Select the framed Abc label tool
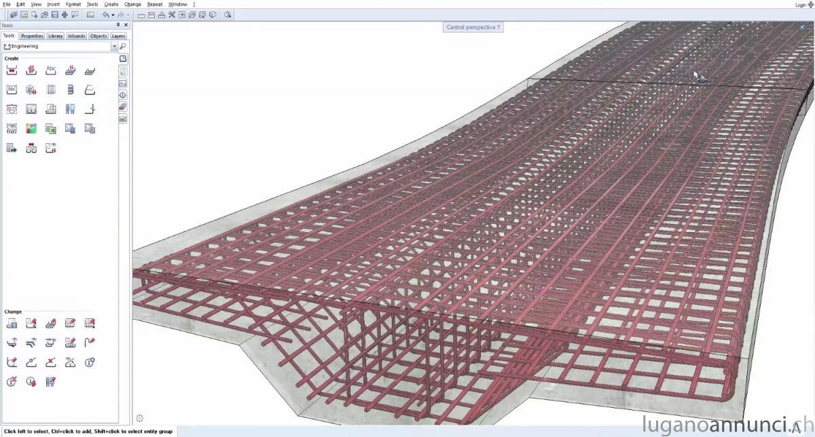815x437 pixels. click(12, 90)
